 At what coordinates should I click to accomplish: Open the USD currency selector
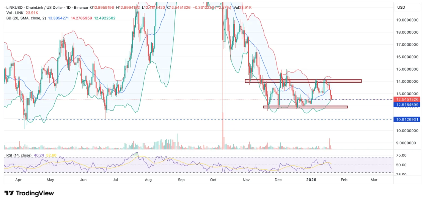(401, 8)
